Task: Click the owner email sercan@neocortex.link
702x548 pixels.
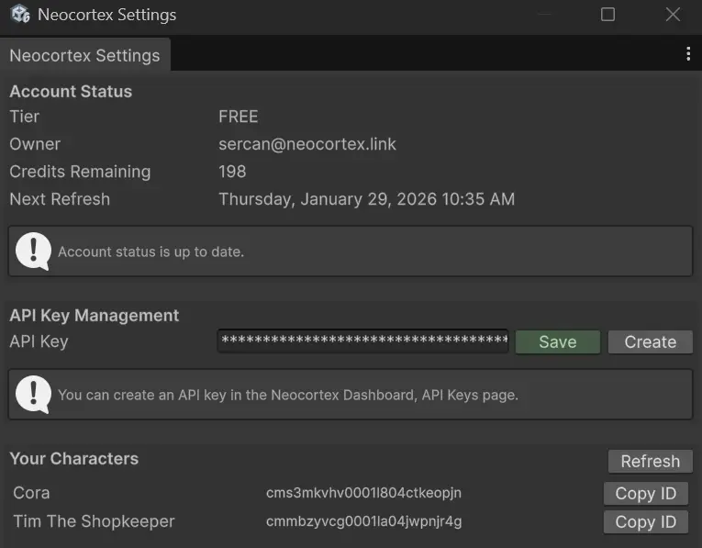Action: click(x=307, y=144)
